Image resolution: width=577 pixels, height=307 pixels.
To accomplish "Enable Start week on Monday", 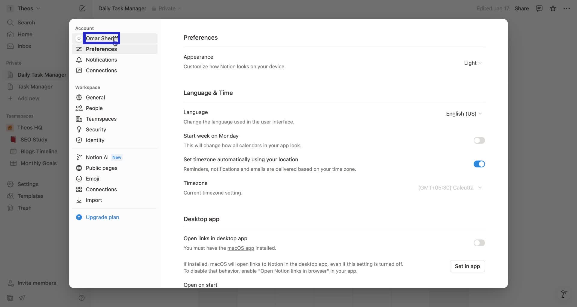I will pyautogui.click(x=479, y=140).
